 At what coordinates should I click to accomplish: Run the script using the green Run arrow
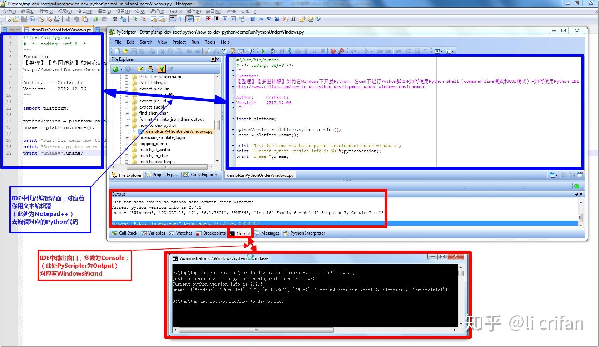(264, 51)
